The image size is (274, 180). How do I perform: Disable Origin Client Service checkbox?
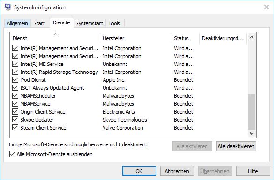click(15, 112)
